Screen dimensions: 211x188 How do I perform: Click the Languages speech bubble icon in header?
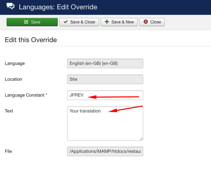pos(11,7)
